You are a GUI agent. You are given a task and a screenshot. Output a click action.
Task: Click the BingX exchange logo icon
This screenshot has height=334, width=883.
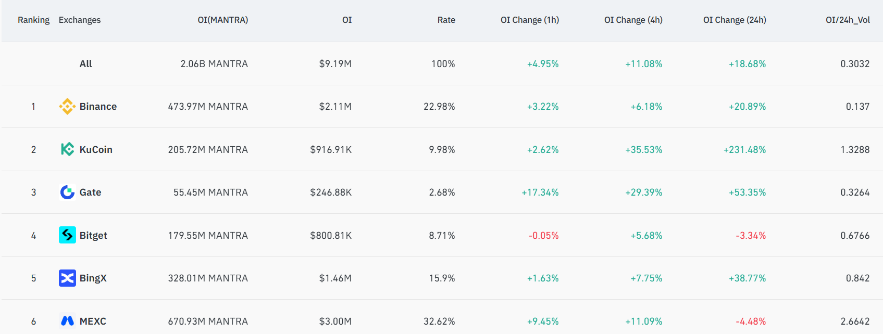point(67,278)
